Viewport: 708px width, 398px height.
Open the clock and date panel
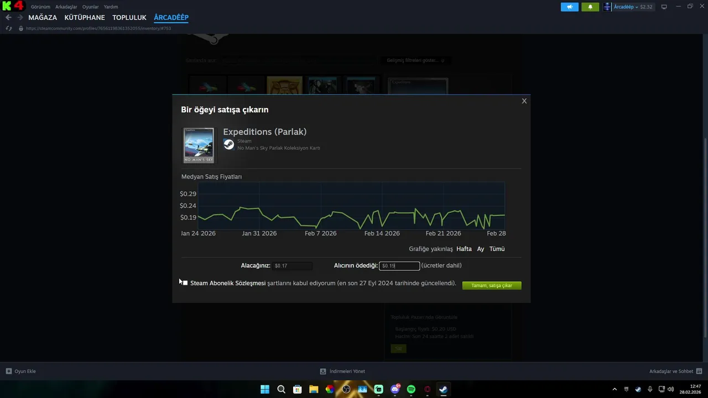[690, 389]
